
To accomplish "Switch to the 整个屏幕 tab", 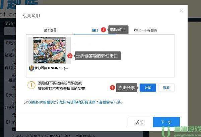I will [50, 30].
